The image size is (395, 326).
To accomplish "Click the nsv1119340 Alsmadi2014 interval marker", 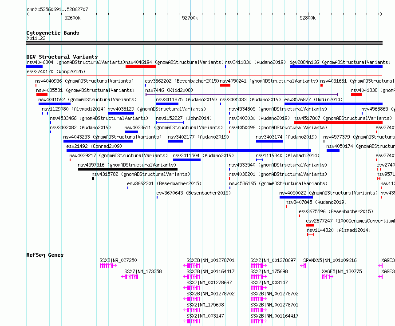I will pos(260,160).
